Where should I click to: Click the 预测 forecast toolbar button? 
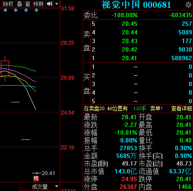click(38, 4)
